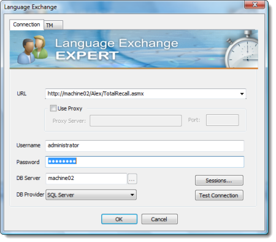Click the Test Connection button
This screenshot has width=276, height=242.
tap(219, 195)
